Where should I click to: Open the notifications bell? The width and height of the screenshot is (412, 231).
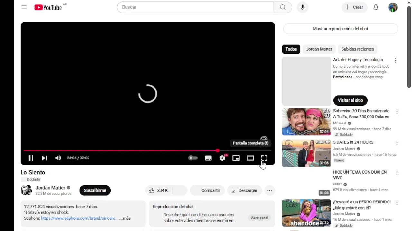[376, 7]
